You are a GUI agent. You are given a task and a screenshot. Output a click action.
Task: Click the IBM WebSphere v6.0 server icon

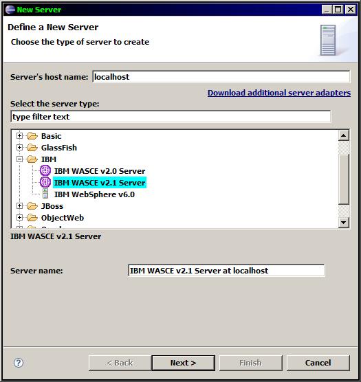point(45,194)
